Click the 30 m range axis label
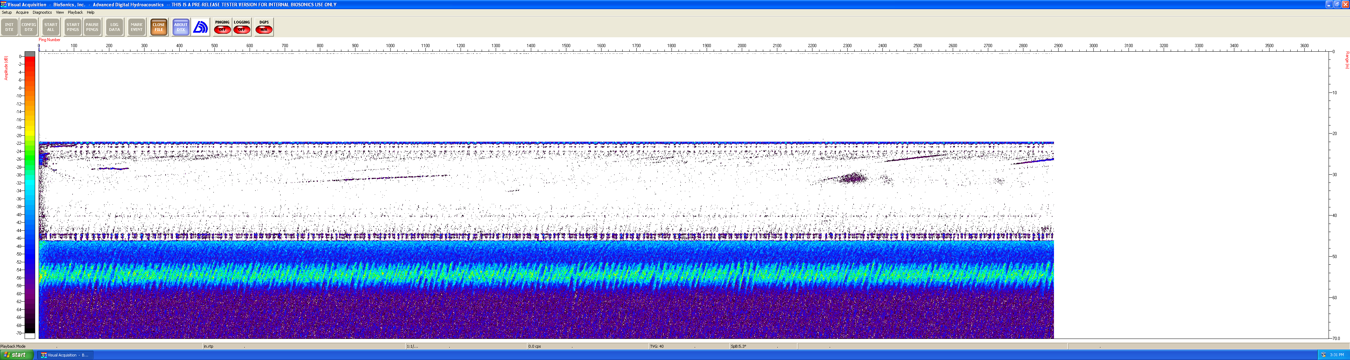 (1335, 174)
